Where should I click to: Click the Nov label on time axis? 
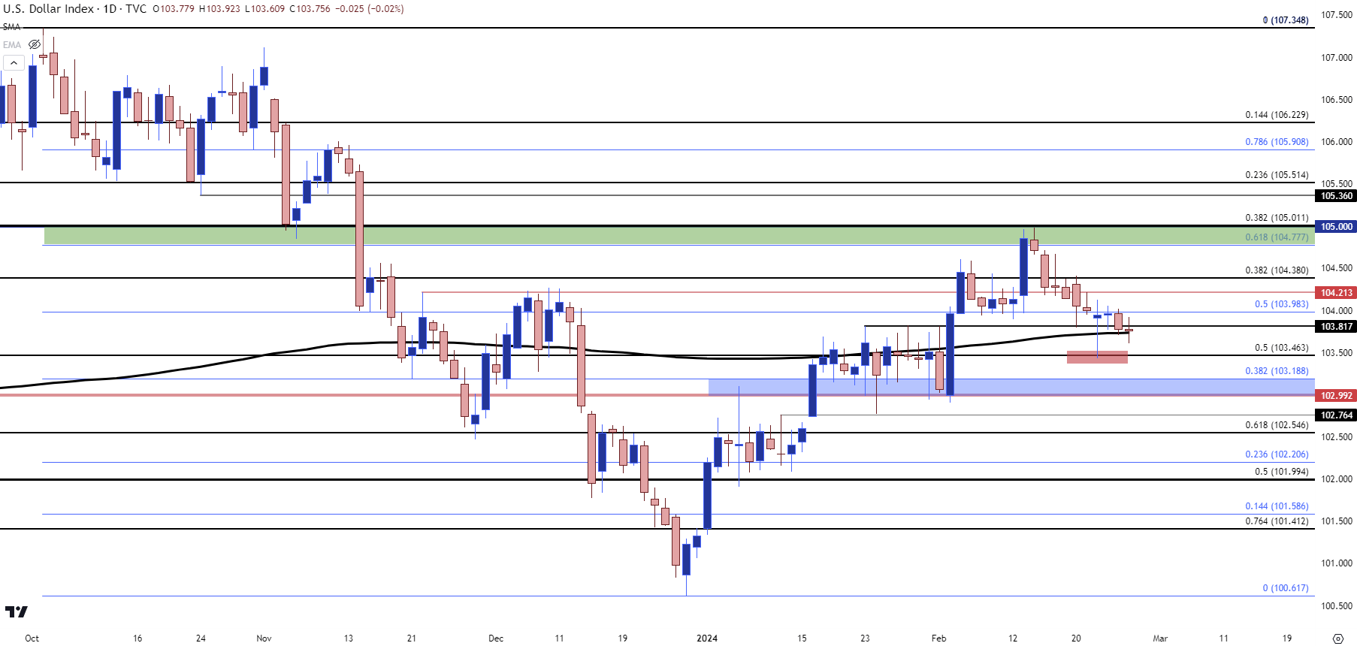[264, 638]
